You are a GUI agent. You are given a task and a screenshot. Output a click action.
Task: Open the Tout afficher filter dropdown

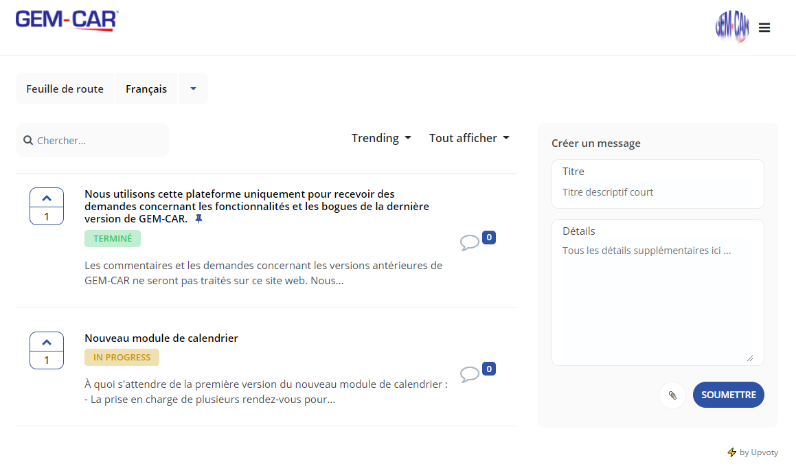pyautogui.click(x=469, y=138)
